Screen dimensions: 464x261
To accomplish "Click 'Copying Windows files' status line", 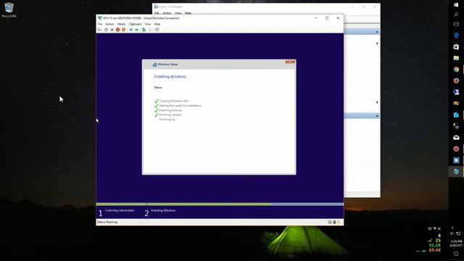I will [174, 101].
